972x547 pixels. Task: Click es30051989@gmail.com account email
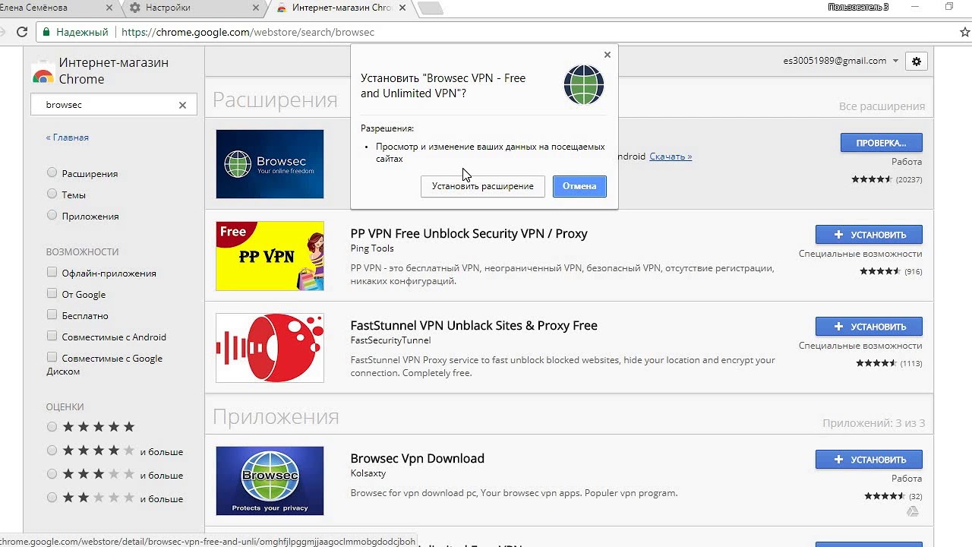[835, 61]
